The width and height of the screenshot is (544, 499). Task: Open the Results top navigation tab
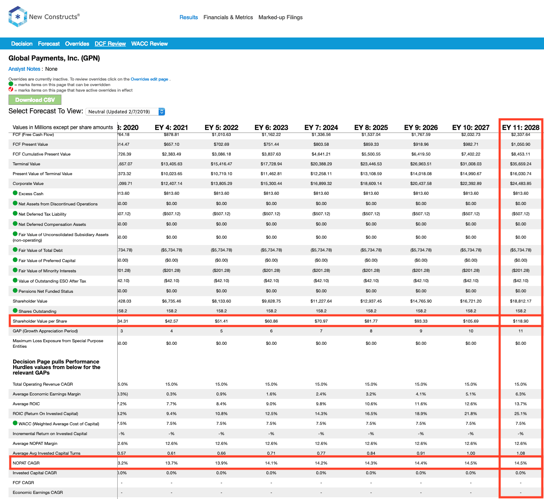(x=188, y=17)
